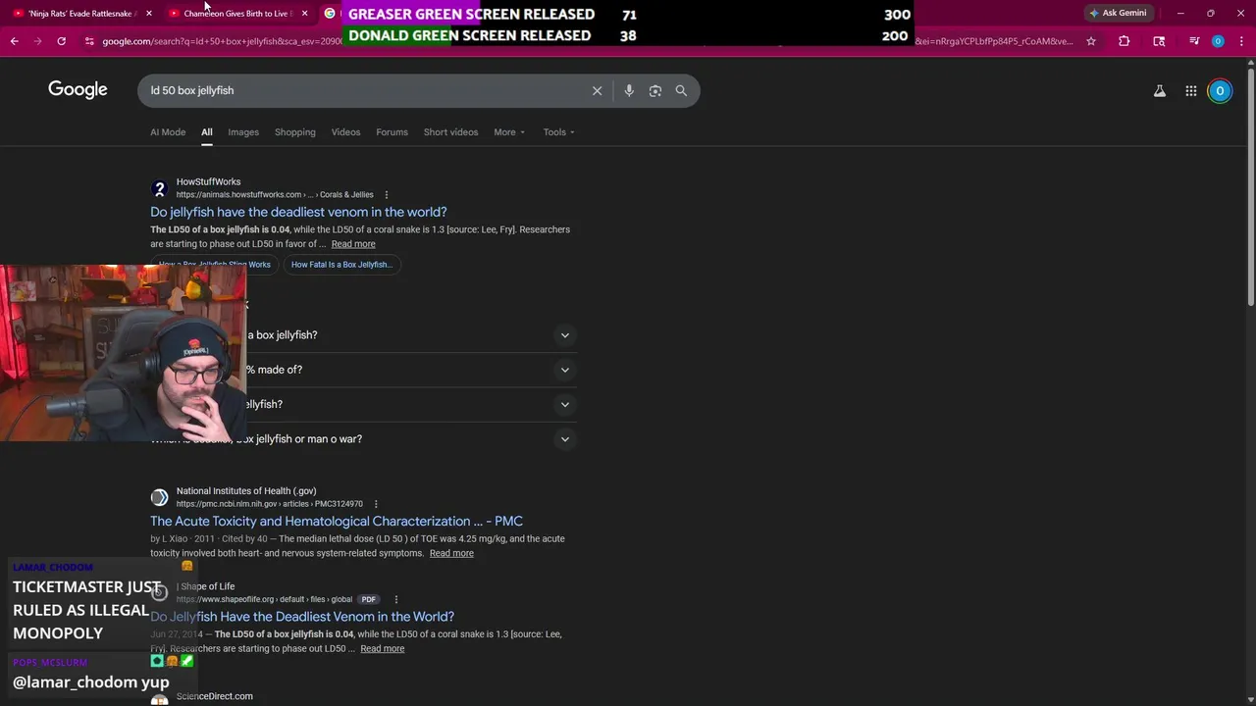Submit search with magnifier icon
Screen dimensions: 1256x706
[x=681, y=90]
